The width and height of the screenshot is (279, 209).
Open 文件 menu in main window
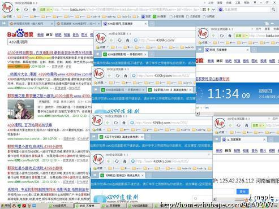coord(211,3)
